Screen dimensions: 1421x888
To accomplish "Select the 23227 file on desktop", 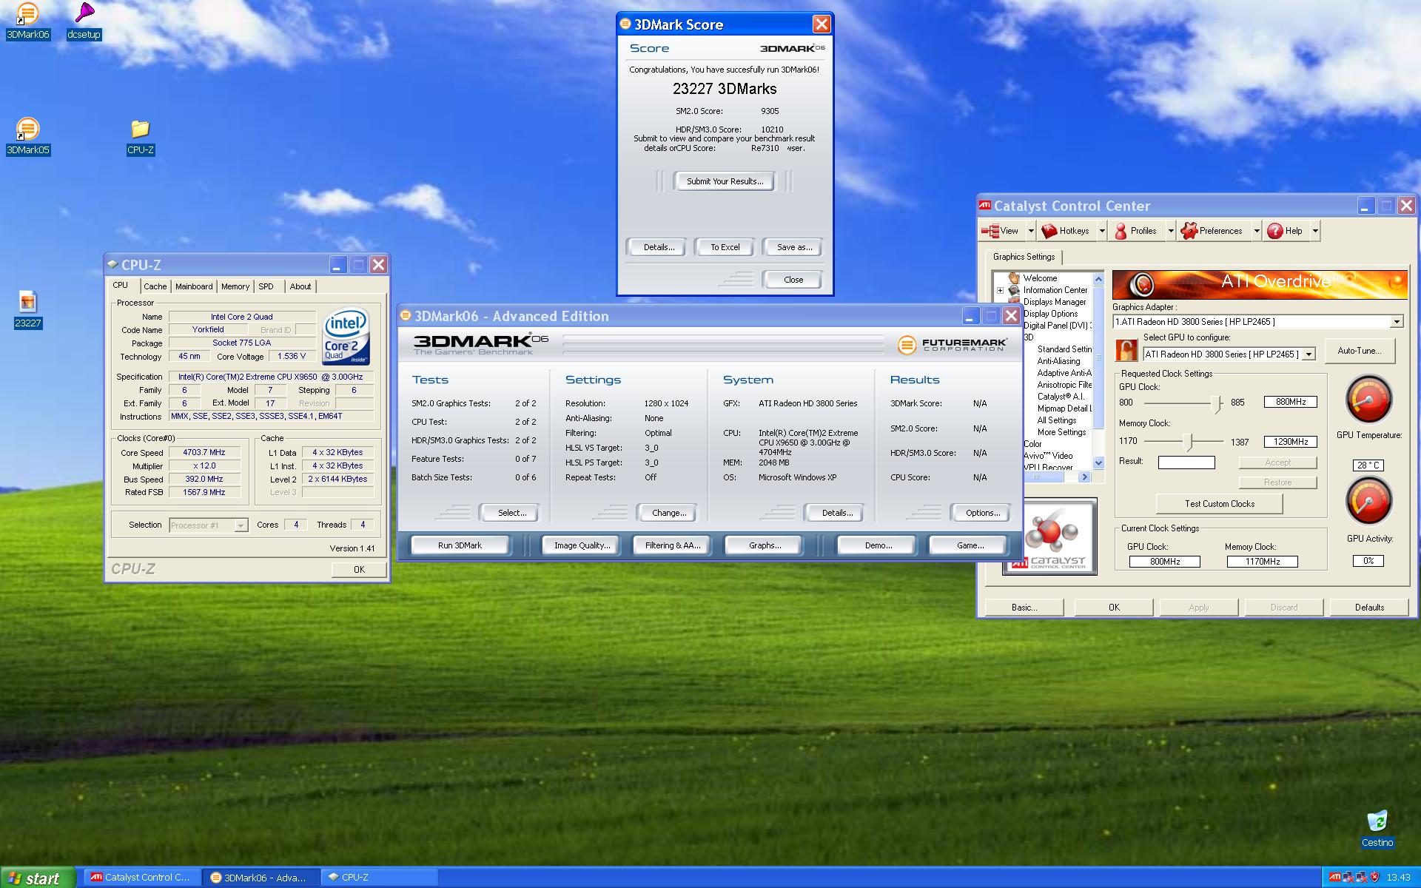I will point(27,309).
